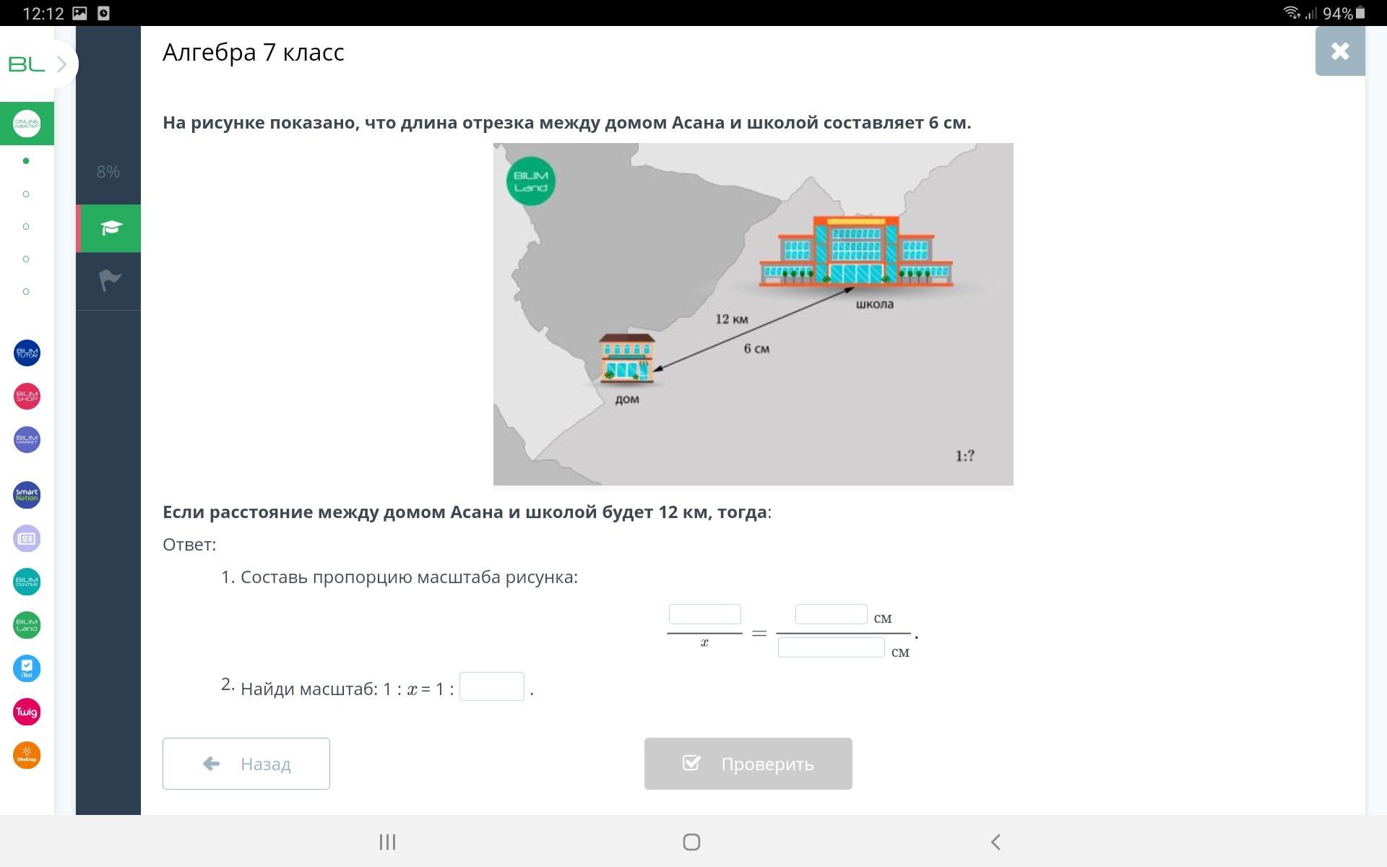This screenshot has height=867, width=1387.
Task: Open the Twig sidebar icon
Action: pyautogui.click(x=27, y=712)
